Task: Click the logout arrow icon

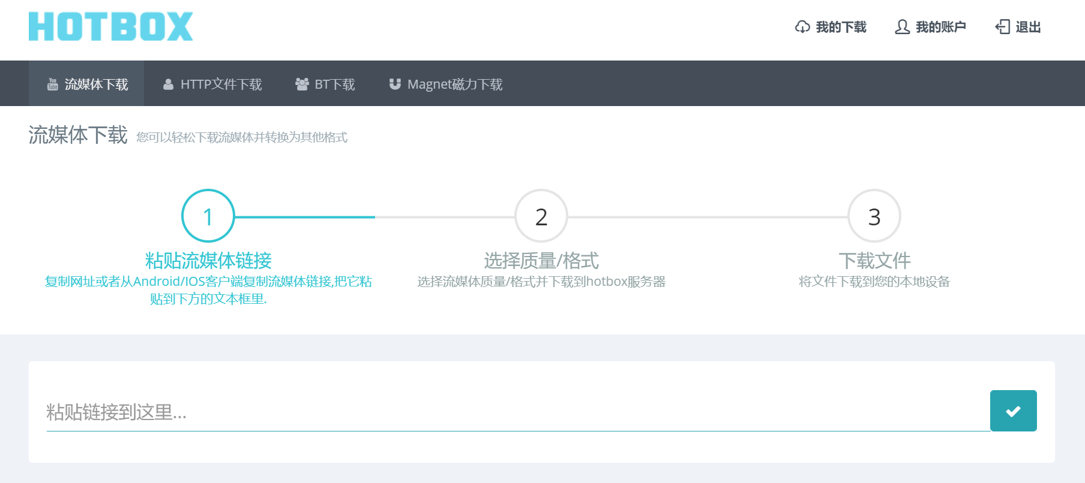Action: coord(1002,27)
